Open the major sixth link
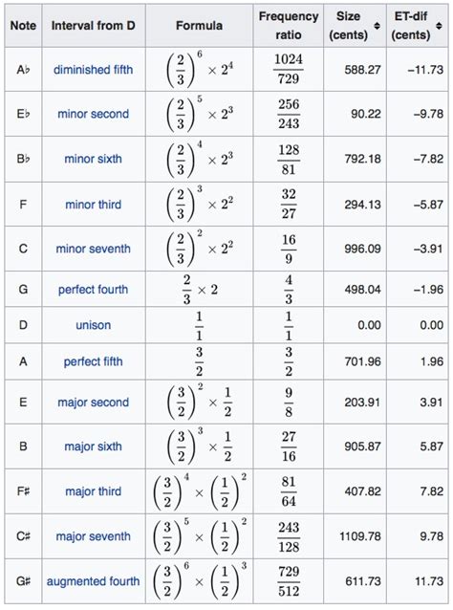Viewport: 453px width, 610px height. pos(94,447)
